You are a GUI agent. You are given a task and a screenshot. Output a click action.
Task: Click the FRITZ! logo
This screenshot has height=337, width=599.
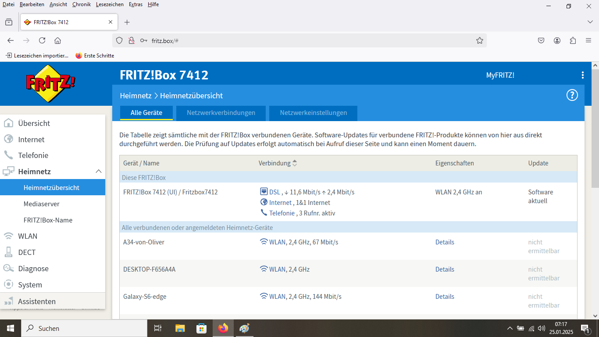pos(51,83)
